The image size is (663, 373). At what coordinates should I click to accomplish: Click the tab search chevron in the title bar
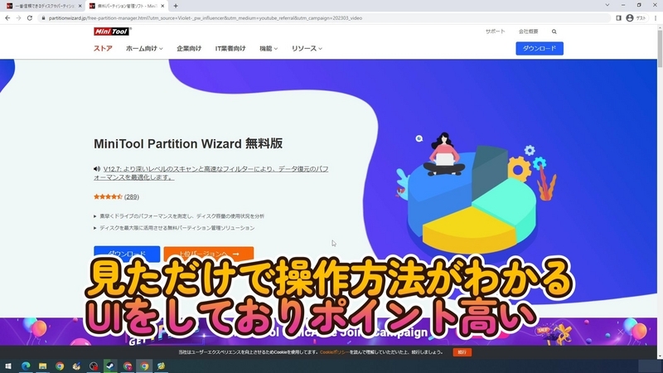tap(607, 5)
